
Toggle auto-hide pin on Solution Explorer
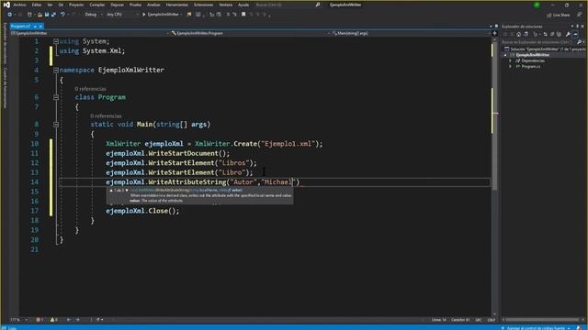(x=578, y=27)
